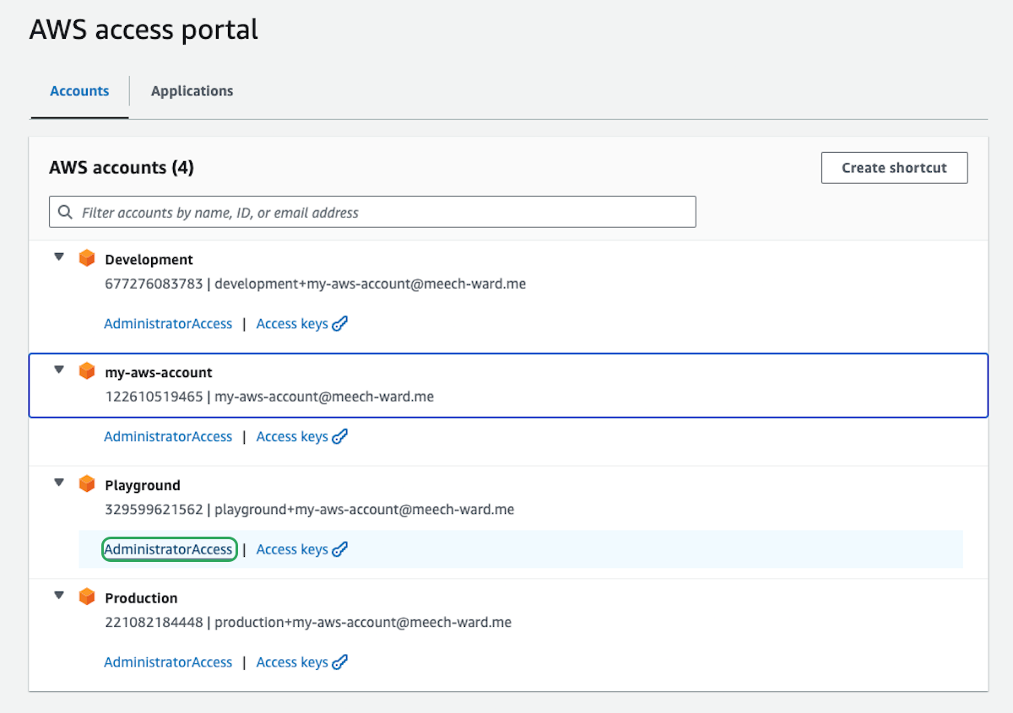
Task: Open Access keys for Playground account
Action: [x=292, y=550]
